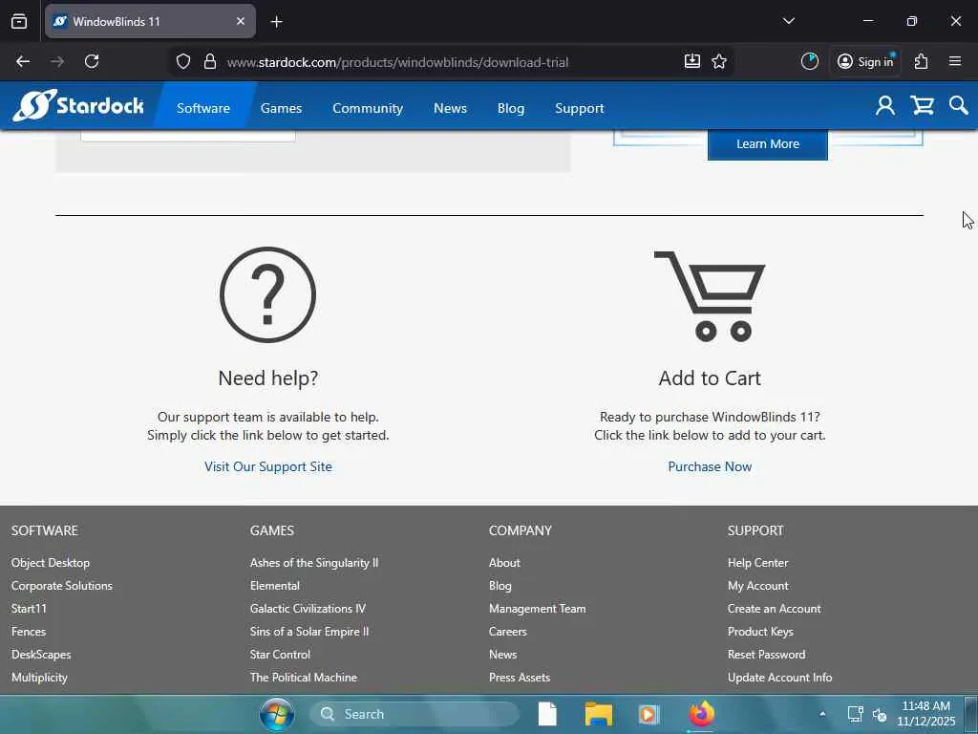Click the install page icon in address bar

pos(691,61)
